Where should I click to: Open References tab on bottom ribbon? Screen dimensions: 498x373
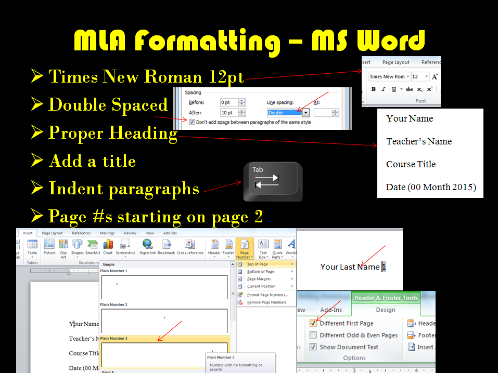pos(81,233)
